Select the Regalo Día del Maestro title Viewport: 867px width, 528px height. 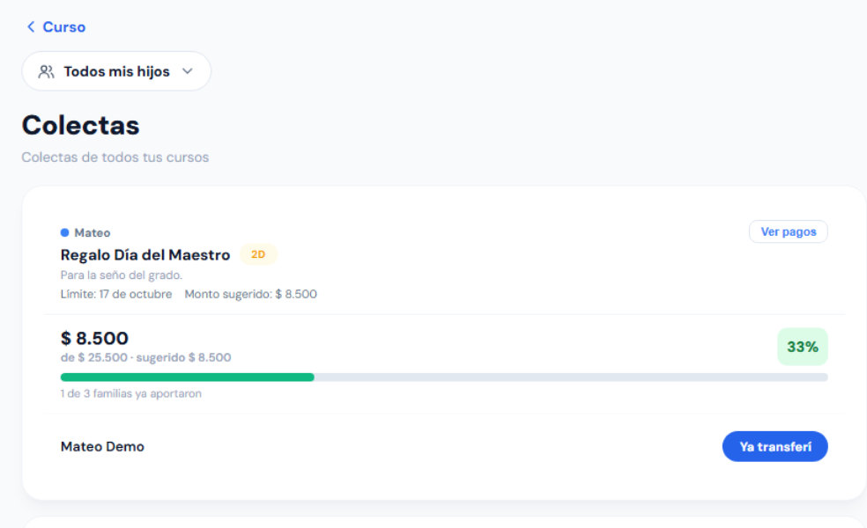tap(144, 254)
